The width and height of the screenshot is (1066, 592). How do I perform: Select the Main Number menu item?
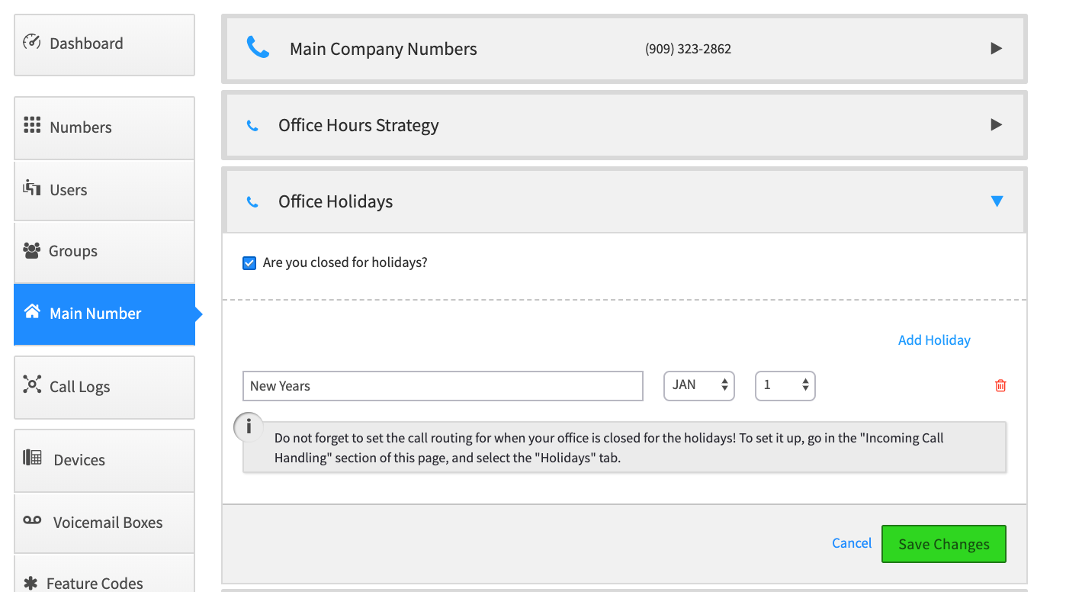pyautogui.click(x=104, y=314)
